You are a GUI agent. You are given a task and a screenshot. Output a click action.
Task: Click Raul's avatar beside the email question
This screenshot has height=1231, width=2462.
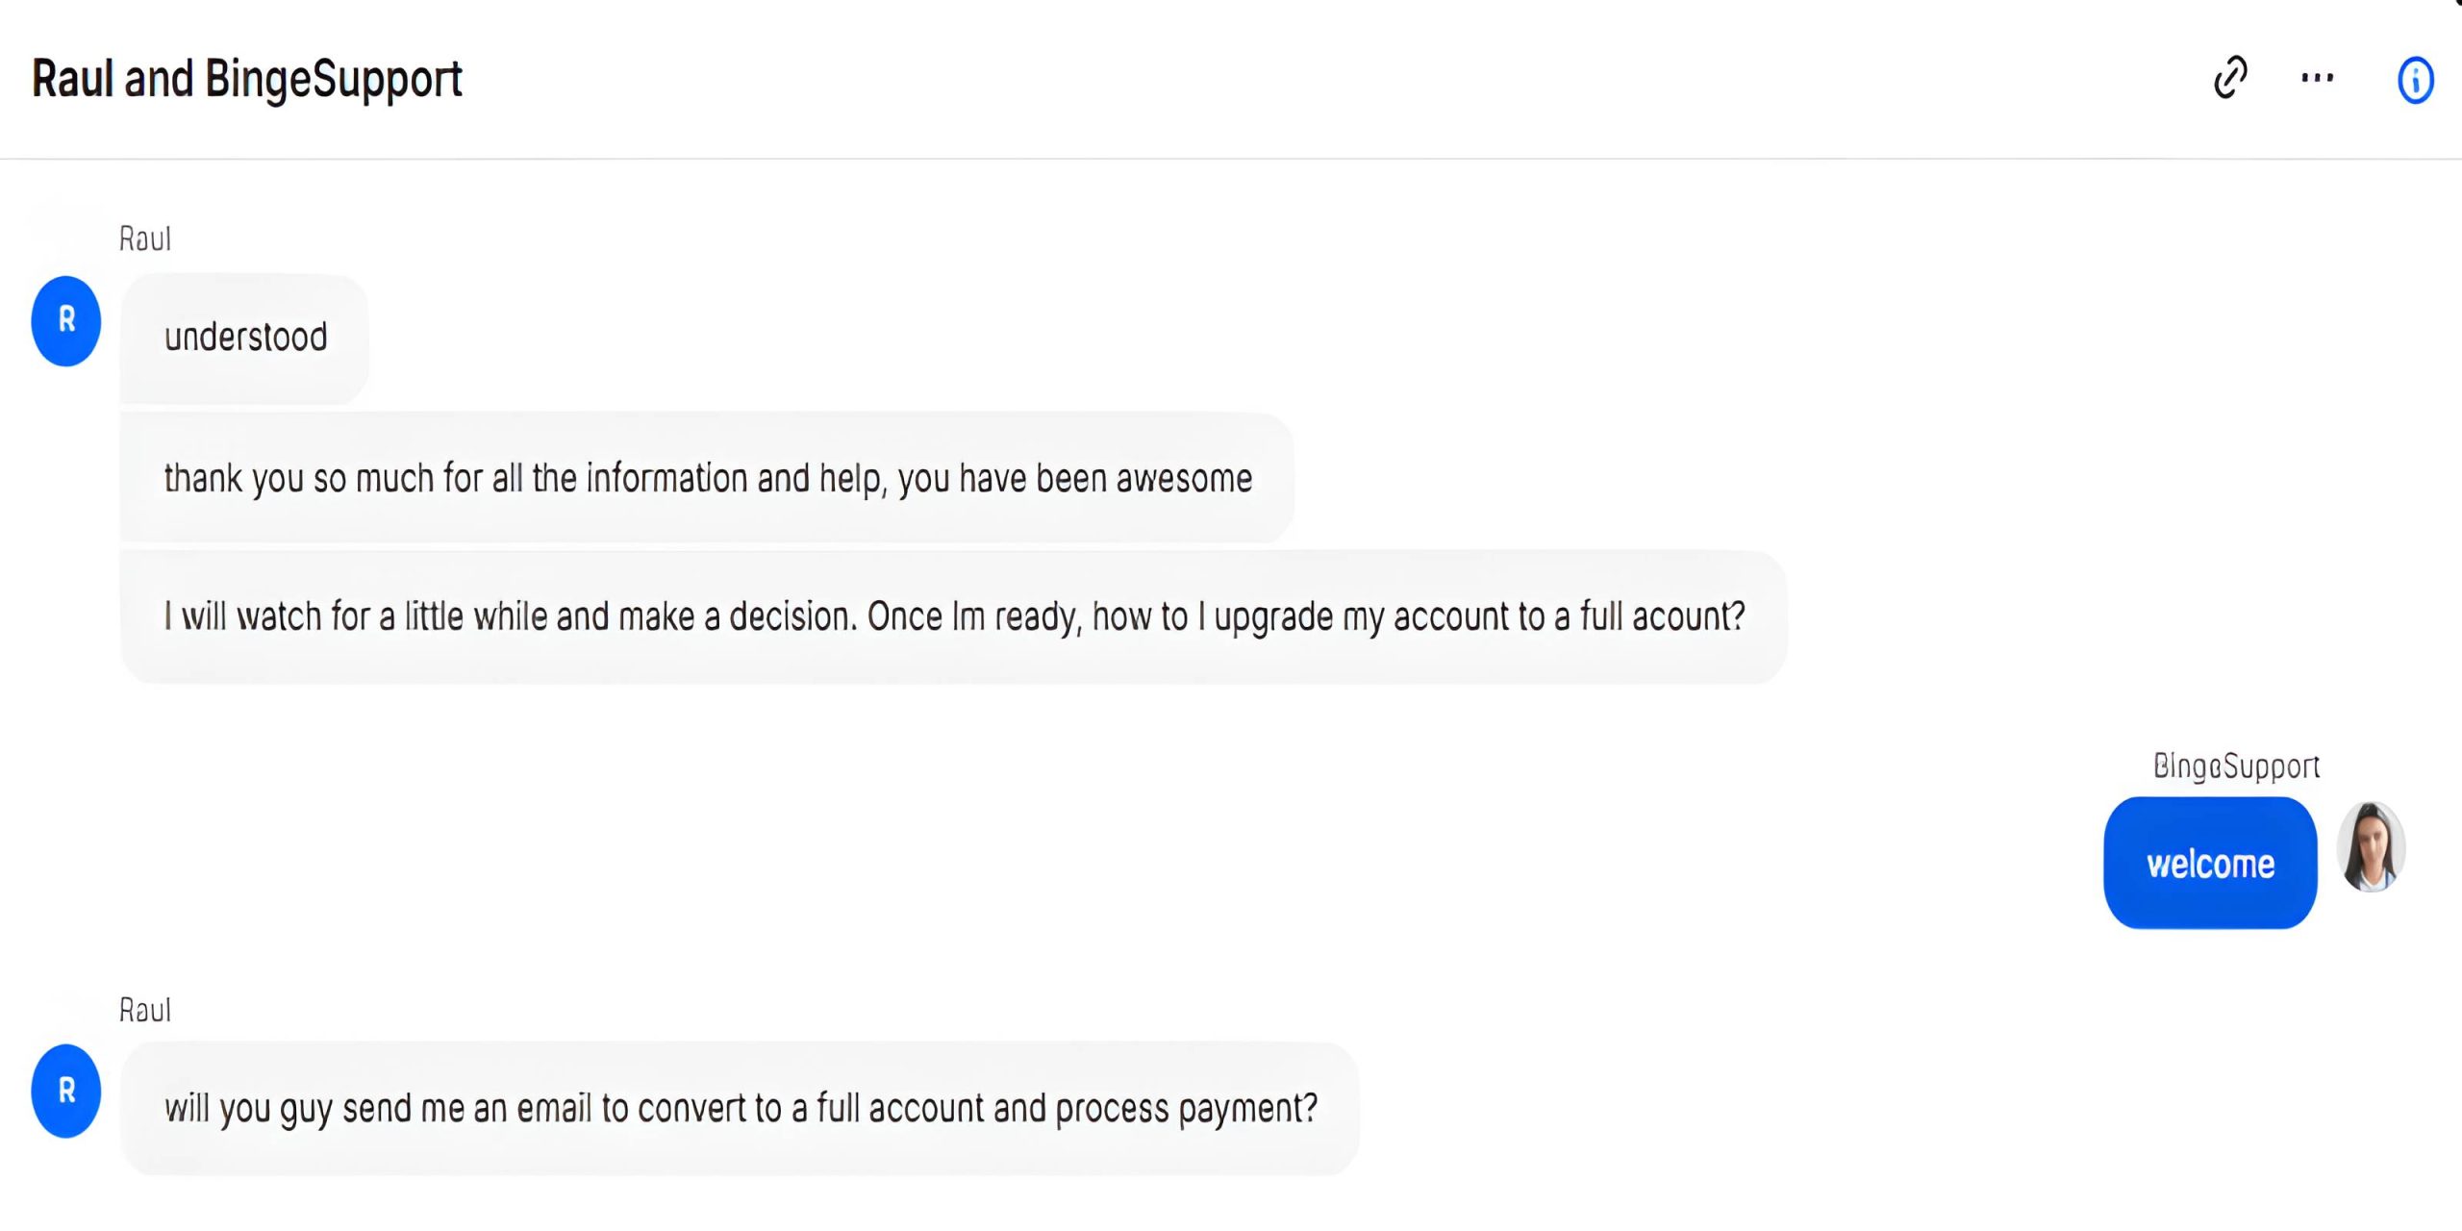(x=66, y=1091)
